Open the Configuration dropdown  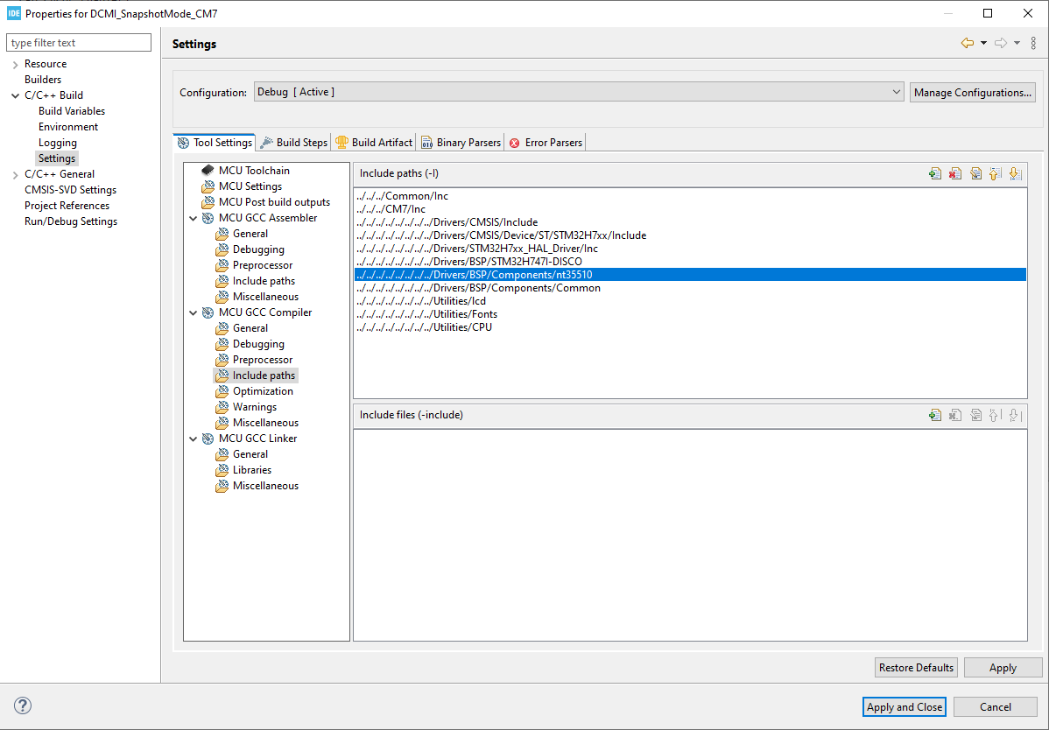pos(897,91)
